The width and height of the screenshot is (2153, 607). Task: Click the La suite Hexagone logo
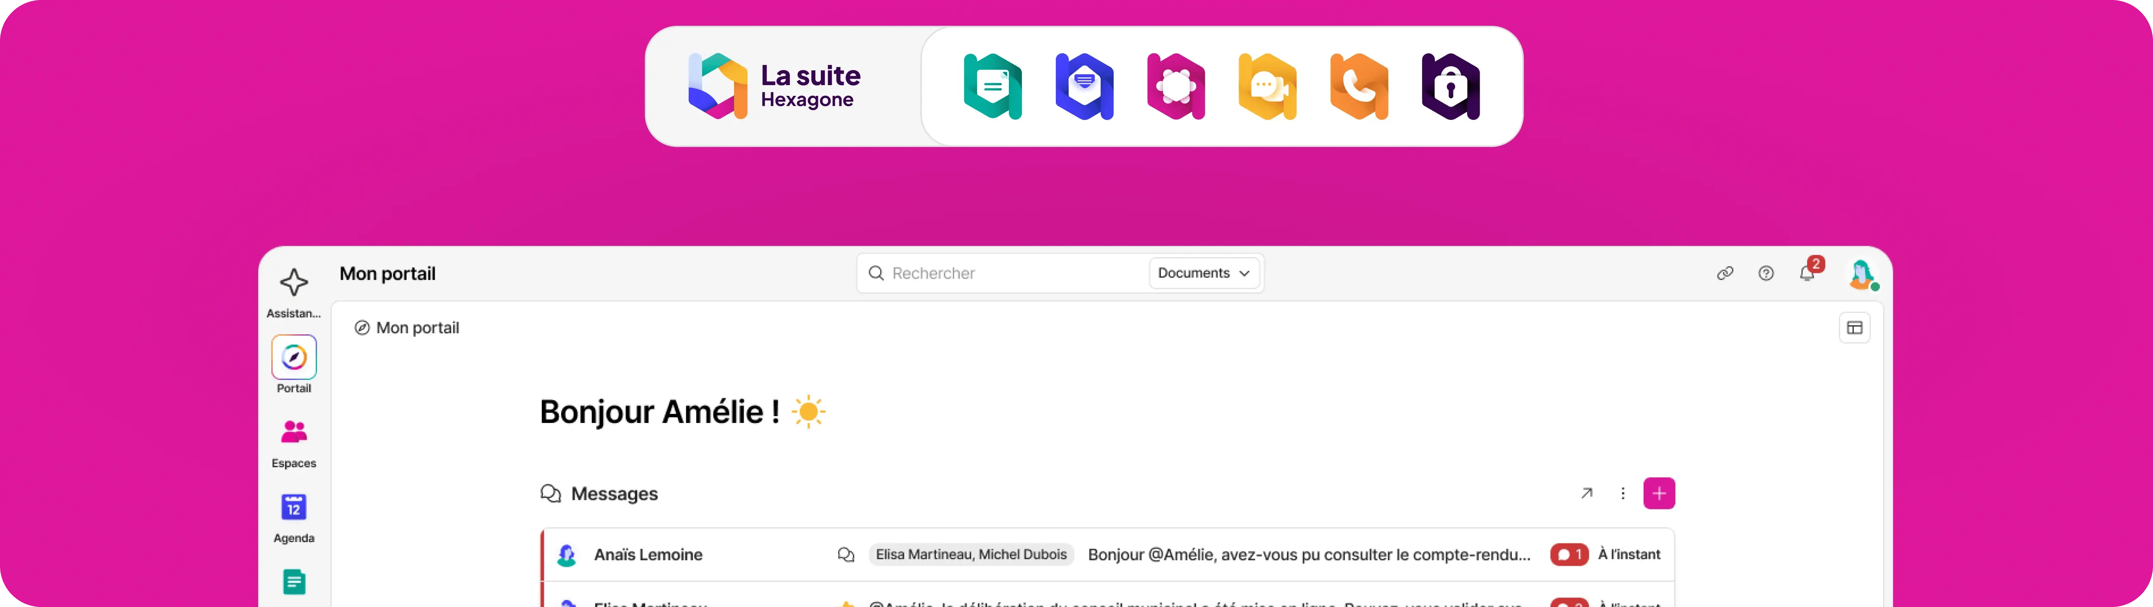click(774, 86)
